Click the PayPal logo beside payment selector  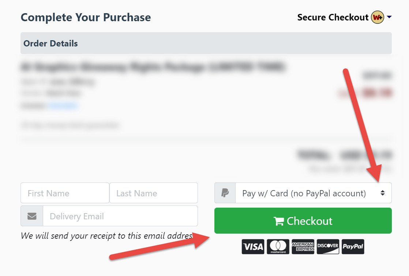225,193
